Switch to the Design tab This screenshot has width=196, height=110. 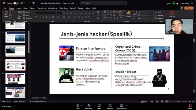pyautogui.click(x=32, y=8)
